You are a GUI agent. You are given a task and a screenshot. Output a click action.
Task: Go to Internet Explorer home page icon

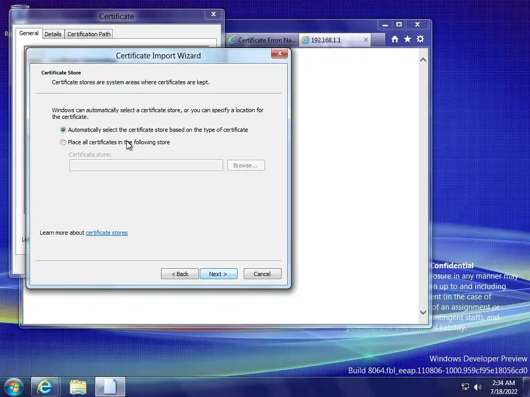[x=395, y=39]
